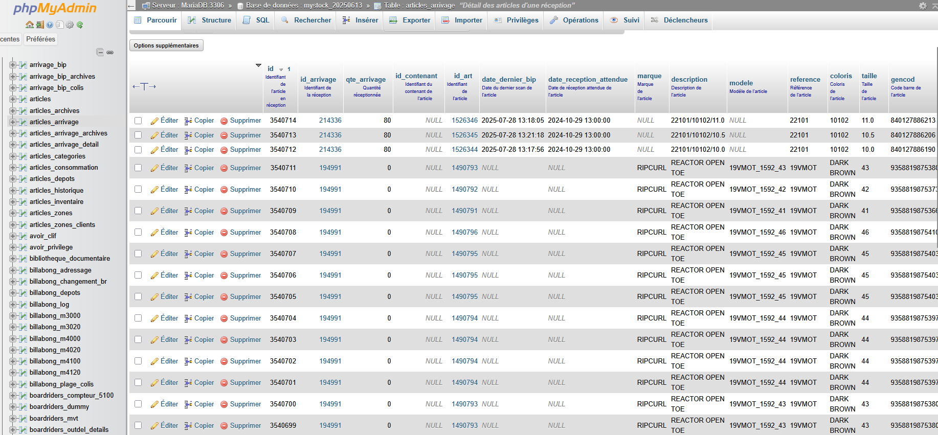Open the phpMyAdmin documentation help icon

click(50, 25)
